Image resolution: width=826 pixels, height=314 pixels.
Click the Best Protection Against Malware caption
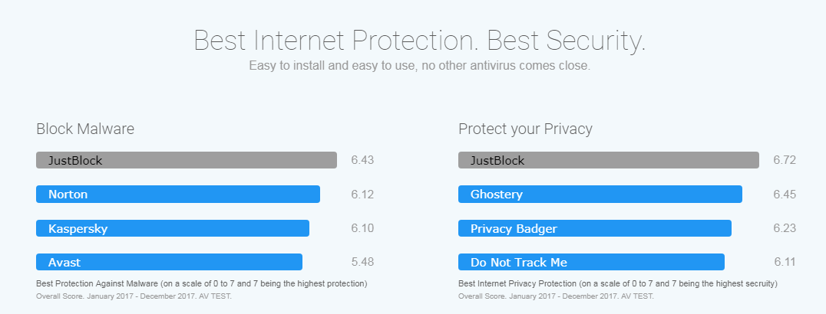pos(201,283)
